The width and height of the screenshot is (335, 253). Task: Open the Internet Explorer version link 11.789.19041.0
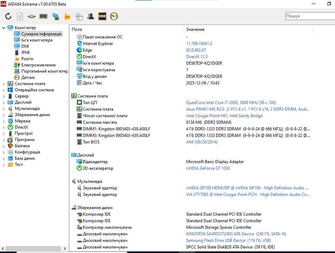[199, 43]
